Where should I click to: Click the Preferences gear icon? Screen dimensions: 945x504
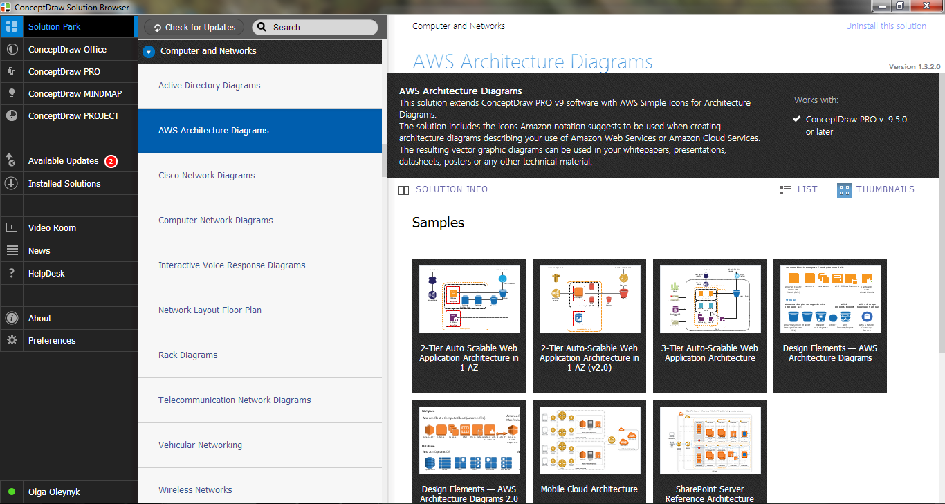[12, 340]
